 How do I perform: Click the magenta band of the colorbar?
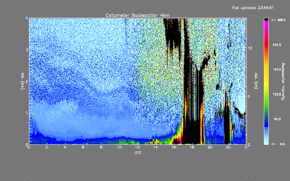tap(266, 24)
